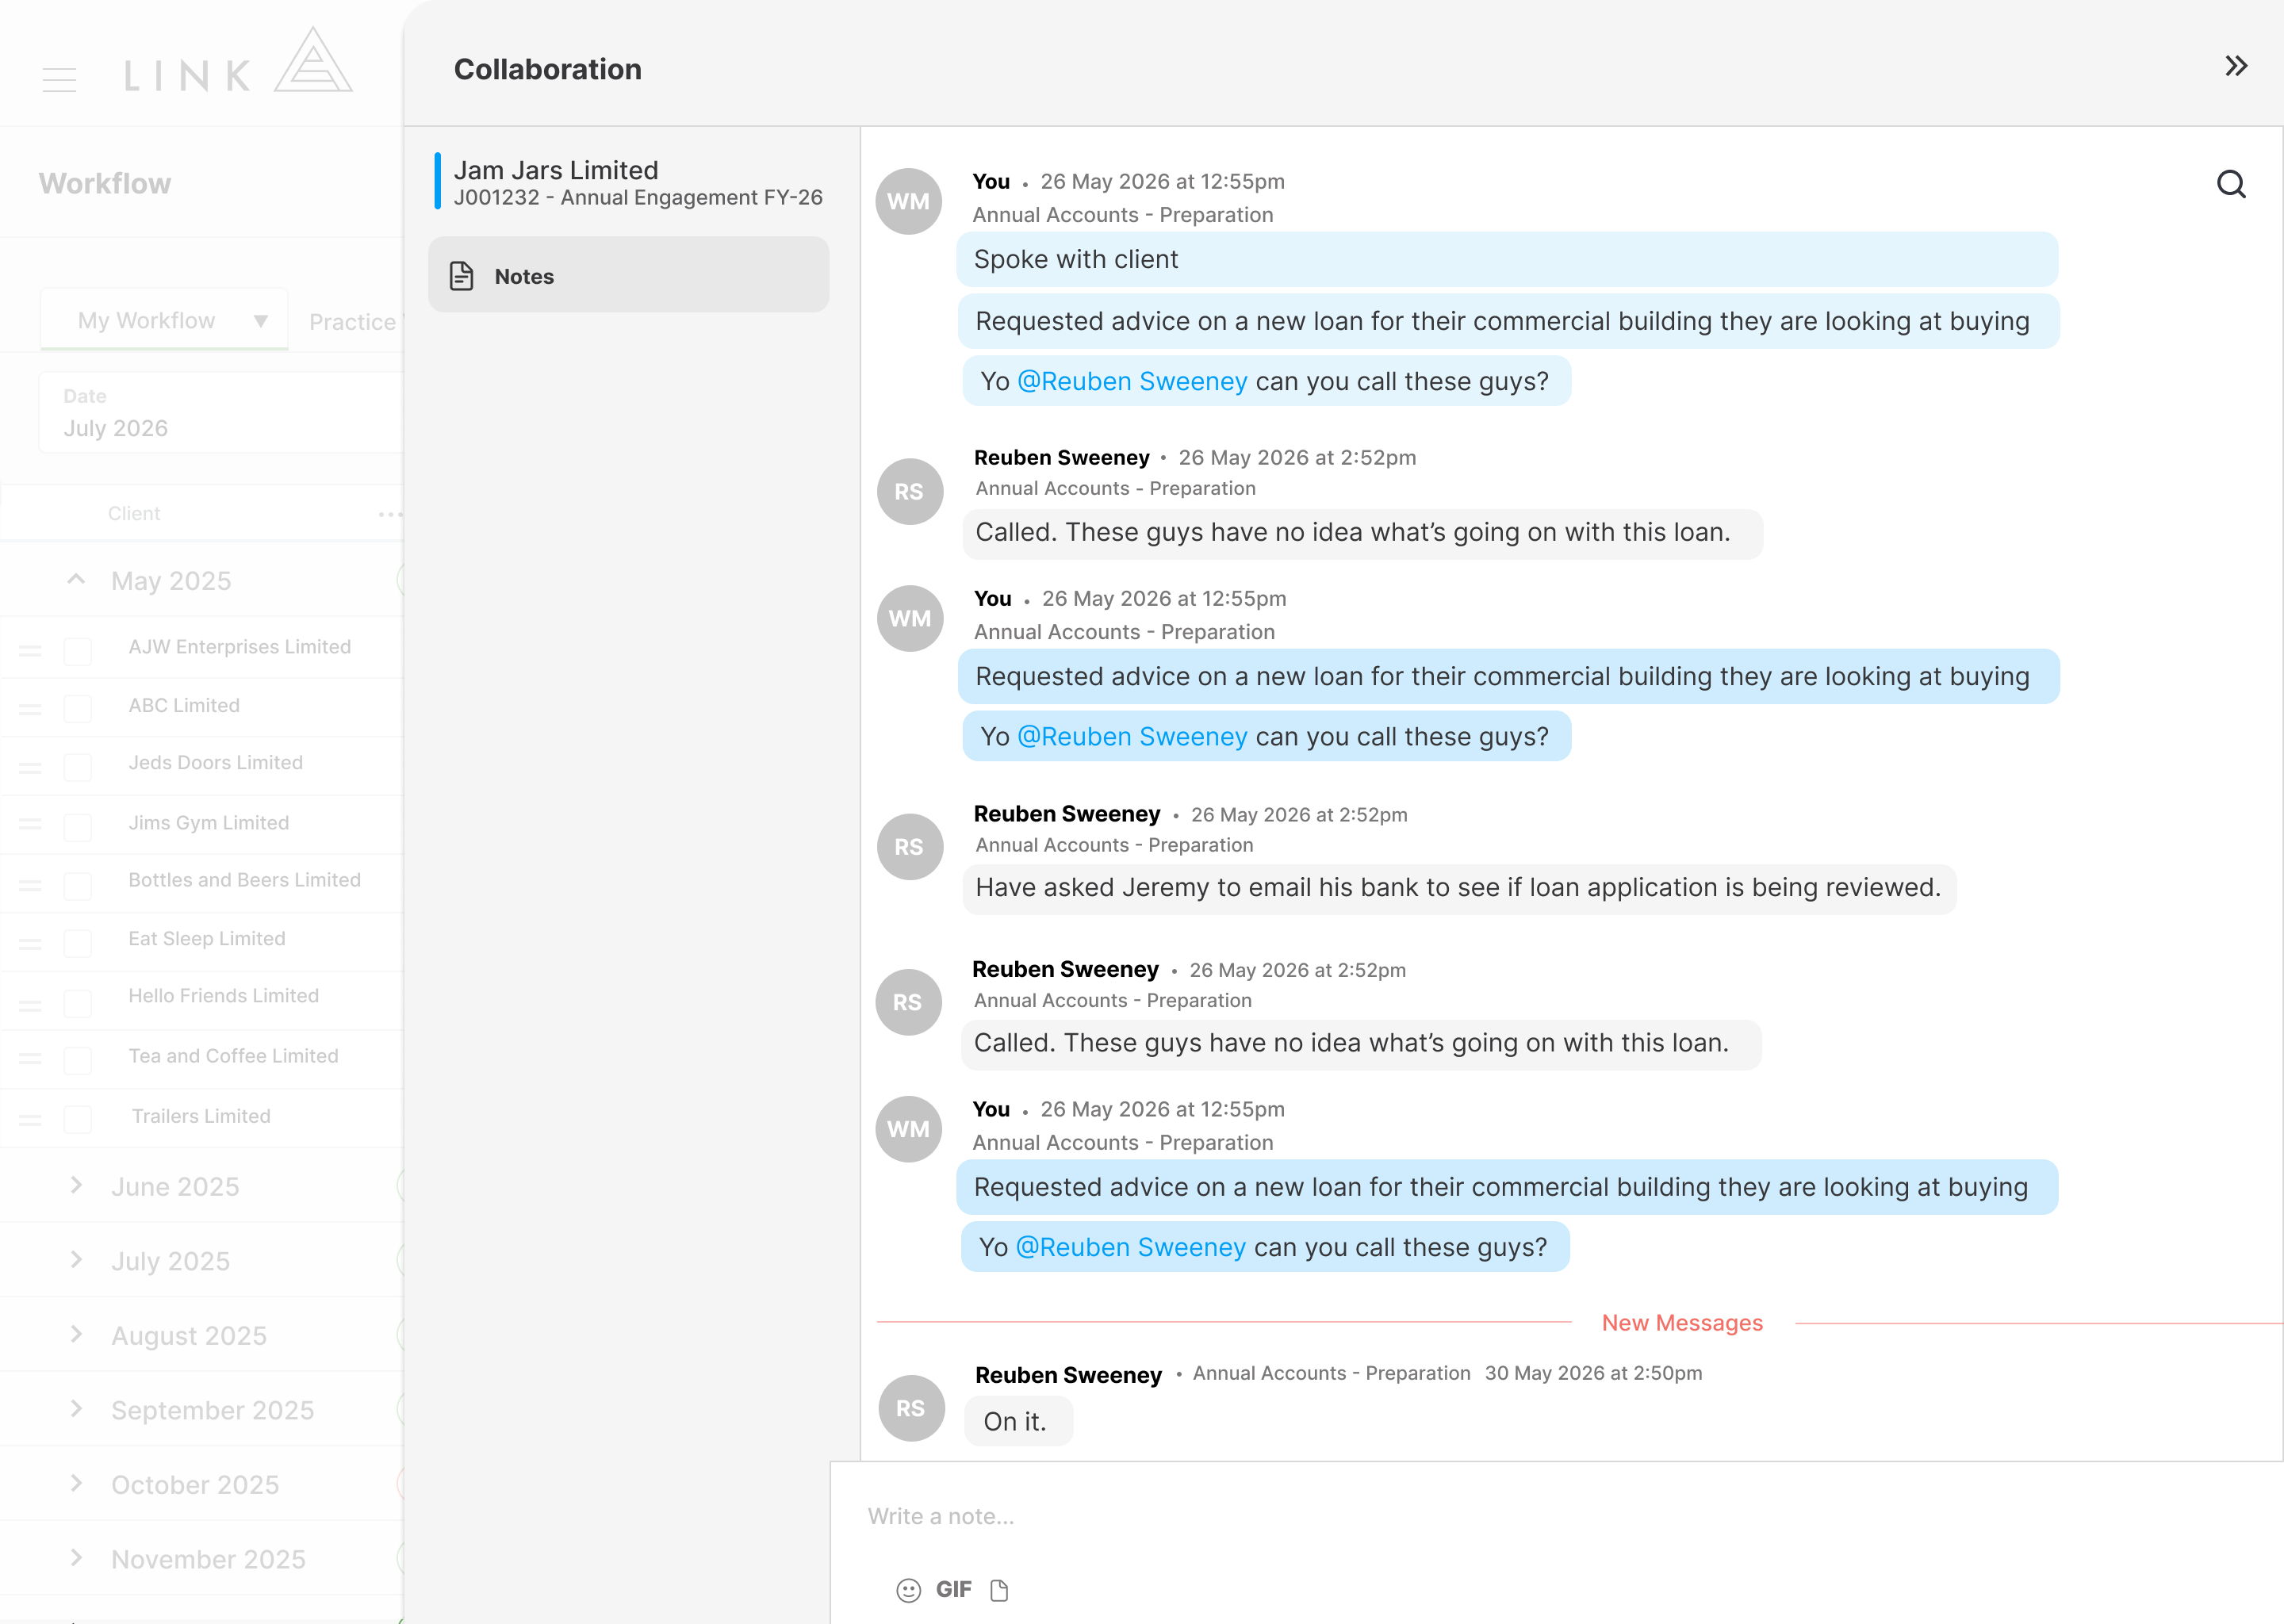Tick checkbox for ABC Limited
2284x1624 pixels.
pos(77,709)
